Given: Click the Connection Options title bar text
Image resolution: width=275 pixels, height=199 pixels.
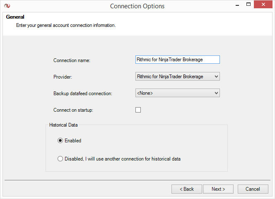Looking at the screenshot, I should point(137,6).
